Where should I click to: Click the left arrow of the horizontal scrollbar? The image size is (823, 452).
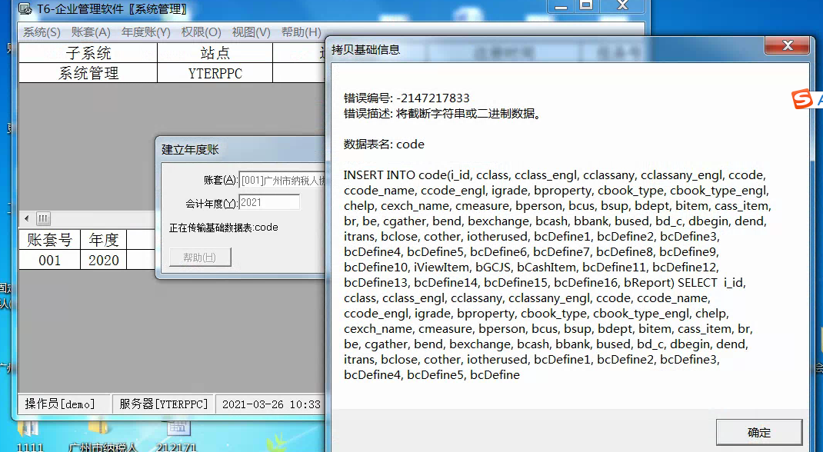[x=27, y=218]
